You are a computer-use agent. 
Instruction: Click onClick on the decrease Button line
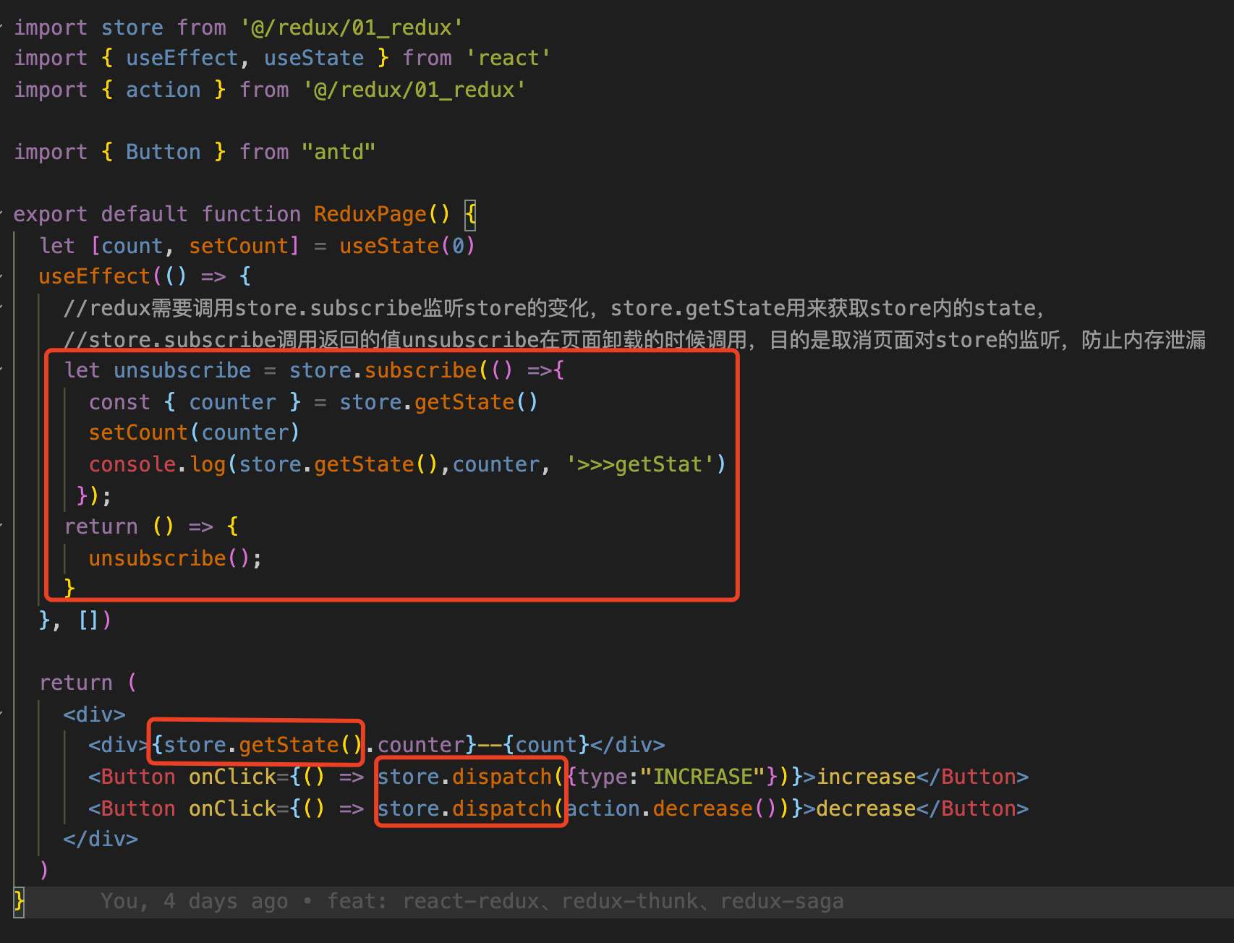tap(233, 808)
